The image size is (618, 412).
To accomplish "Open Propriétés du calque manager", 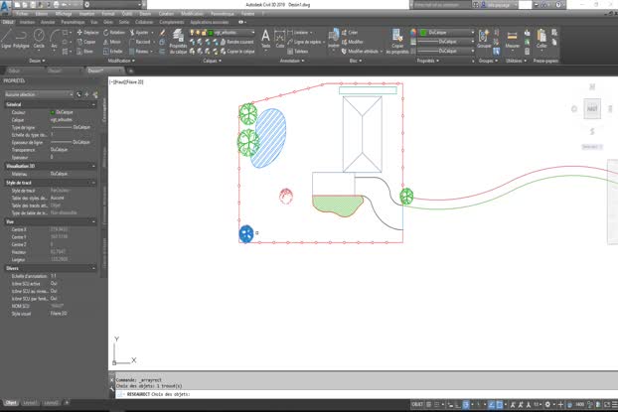I will click(x=178, y=42).
